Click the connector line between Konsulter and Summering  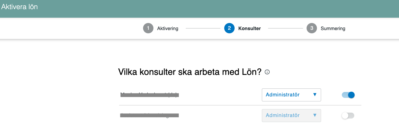[x=285, y=29]
